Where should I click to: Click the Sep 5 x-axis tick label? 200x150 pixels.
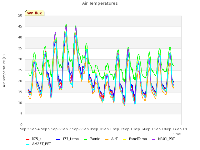click(46, 129)
